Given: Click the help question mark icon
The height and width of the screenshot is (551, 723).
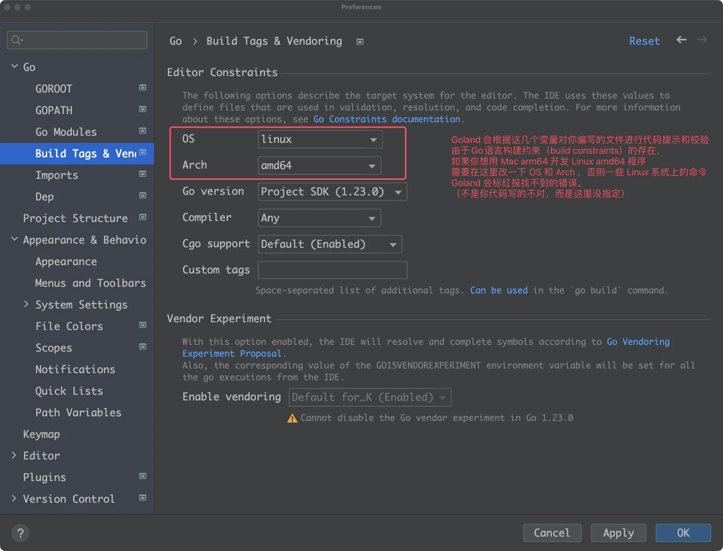Looking at the screenshot, I should tap(21, 533).
